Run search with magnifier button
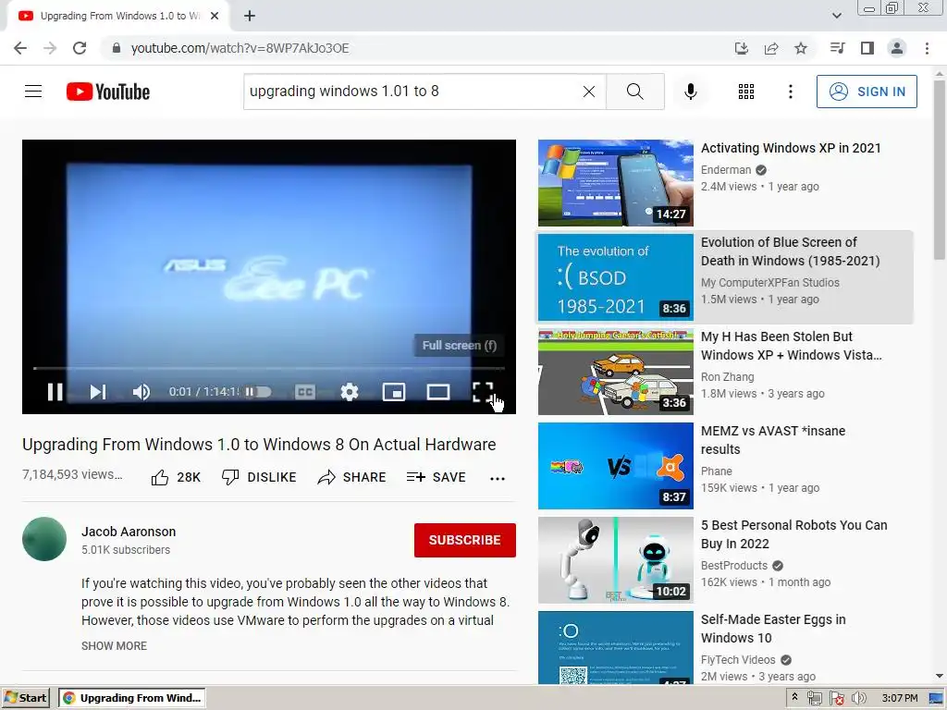The height and width of the screenshot is (710, 947). click(634, 92)
